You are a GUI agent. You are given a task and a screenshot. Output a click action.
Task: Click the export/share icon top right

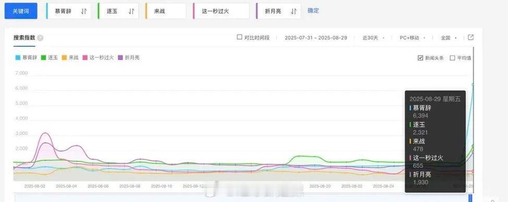coord(471,37)
